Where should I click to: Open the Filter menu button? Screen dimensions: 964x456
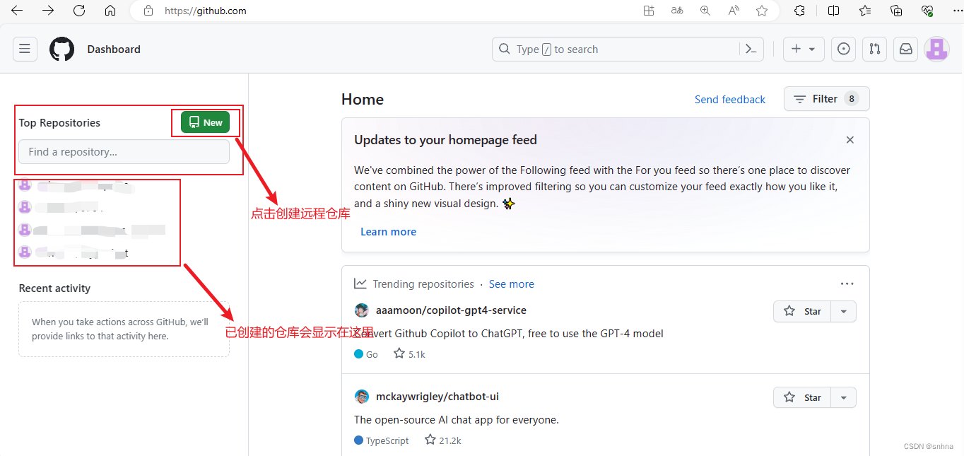tap(827, 99)
